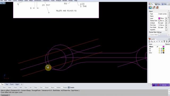Toggle visibility bulb of temp layer
Viewport: 170px width, 96px height.
coord(159,53)
